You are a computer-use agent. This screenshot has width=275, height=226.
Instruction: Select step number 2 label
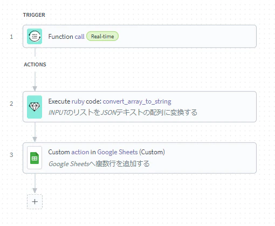pos(11,104)
